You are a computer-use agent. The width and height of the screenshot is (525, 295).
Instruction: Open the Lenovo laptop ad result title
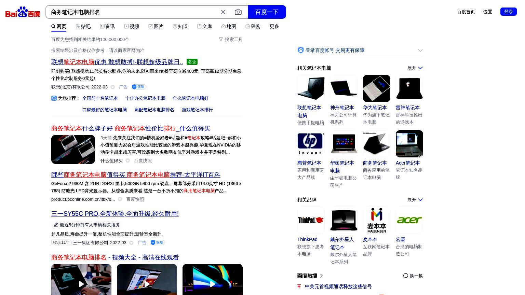(117, 62)
